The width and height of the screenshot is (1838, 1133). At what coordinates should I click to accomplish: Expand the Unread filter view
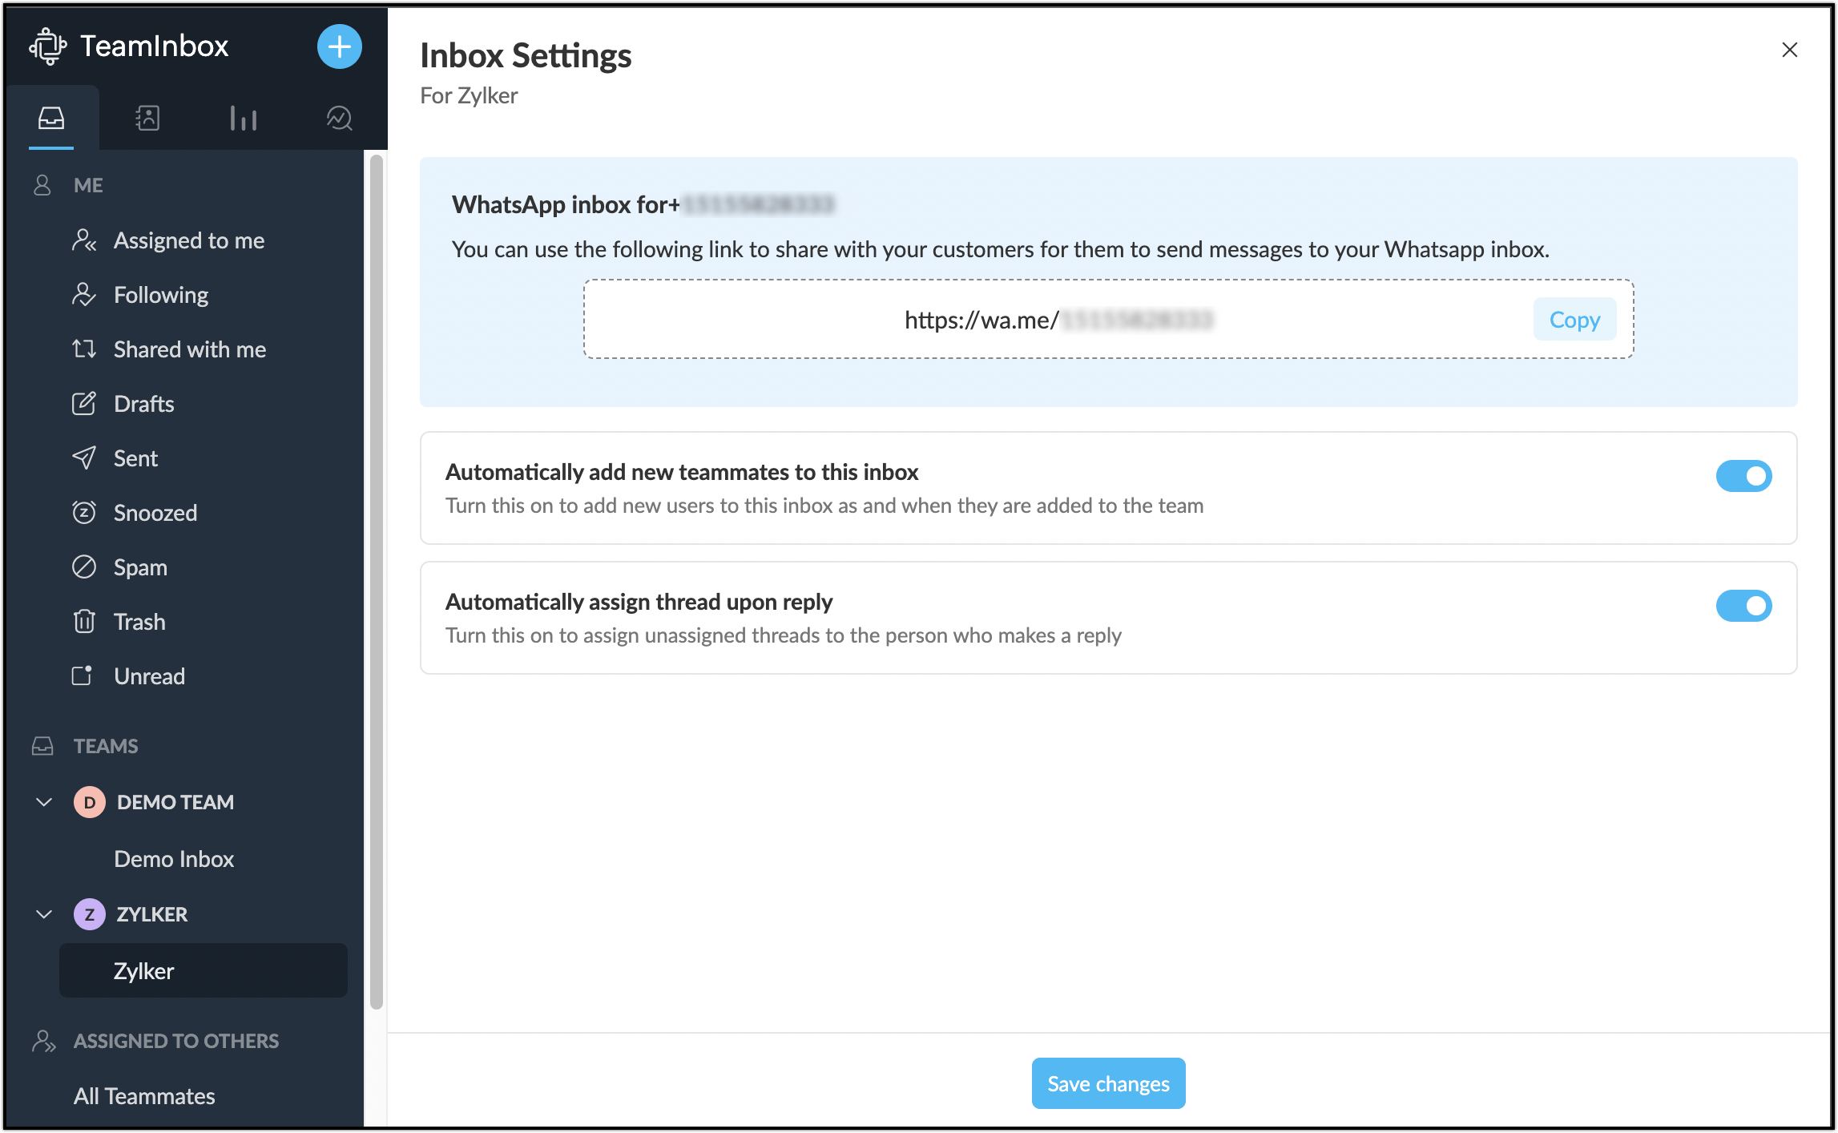point(149,675)
